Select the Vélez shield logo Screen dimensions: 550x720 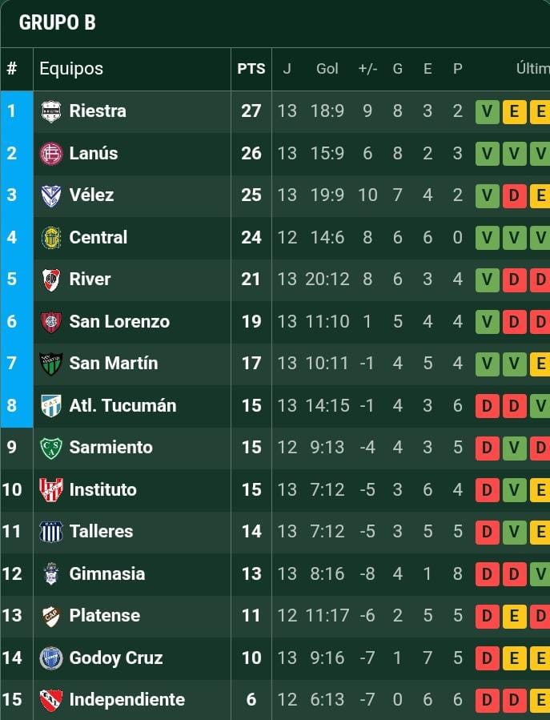coord(51,195)
